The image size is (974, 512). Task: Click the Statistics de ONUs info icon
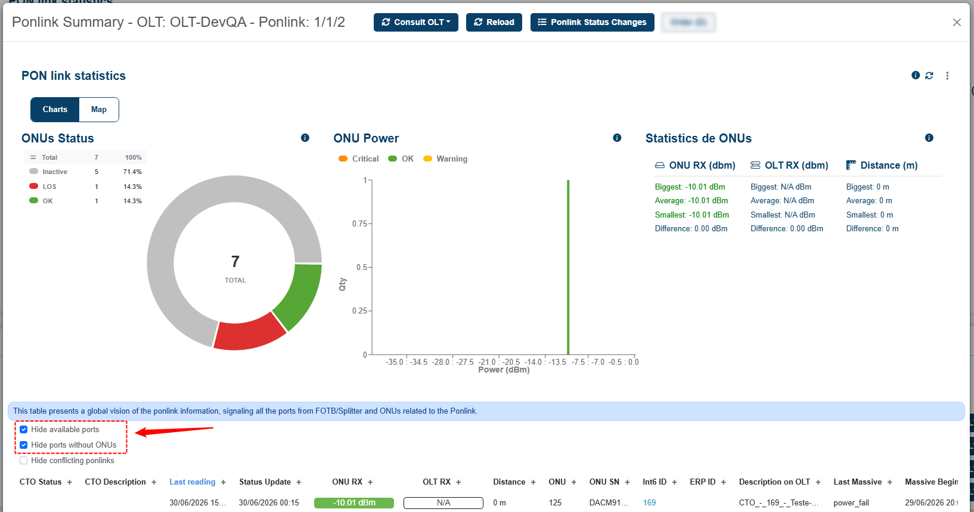click(x=929, y=138)
